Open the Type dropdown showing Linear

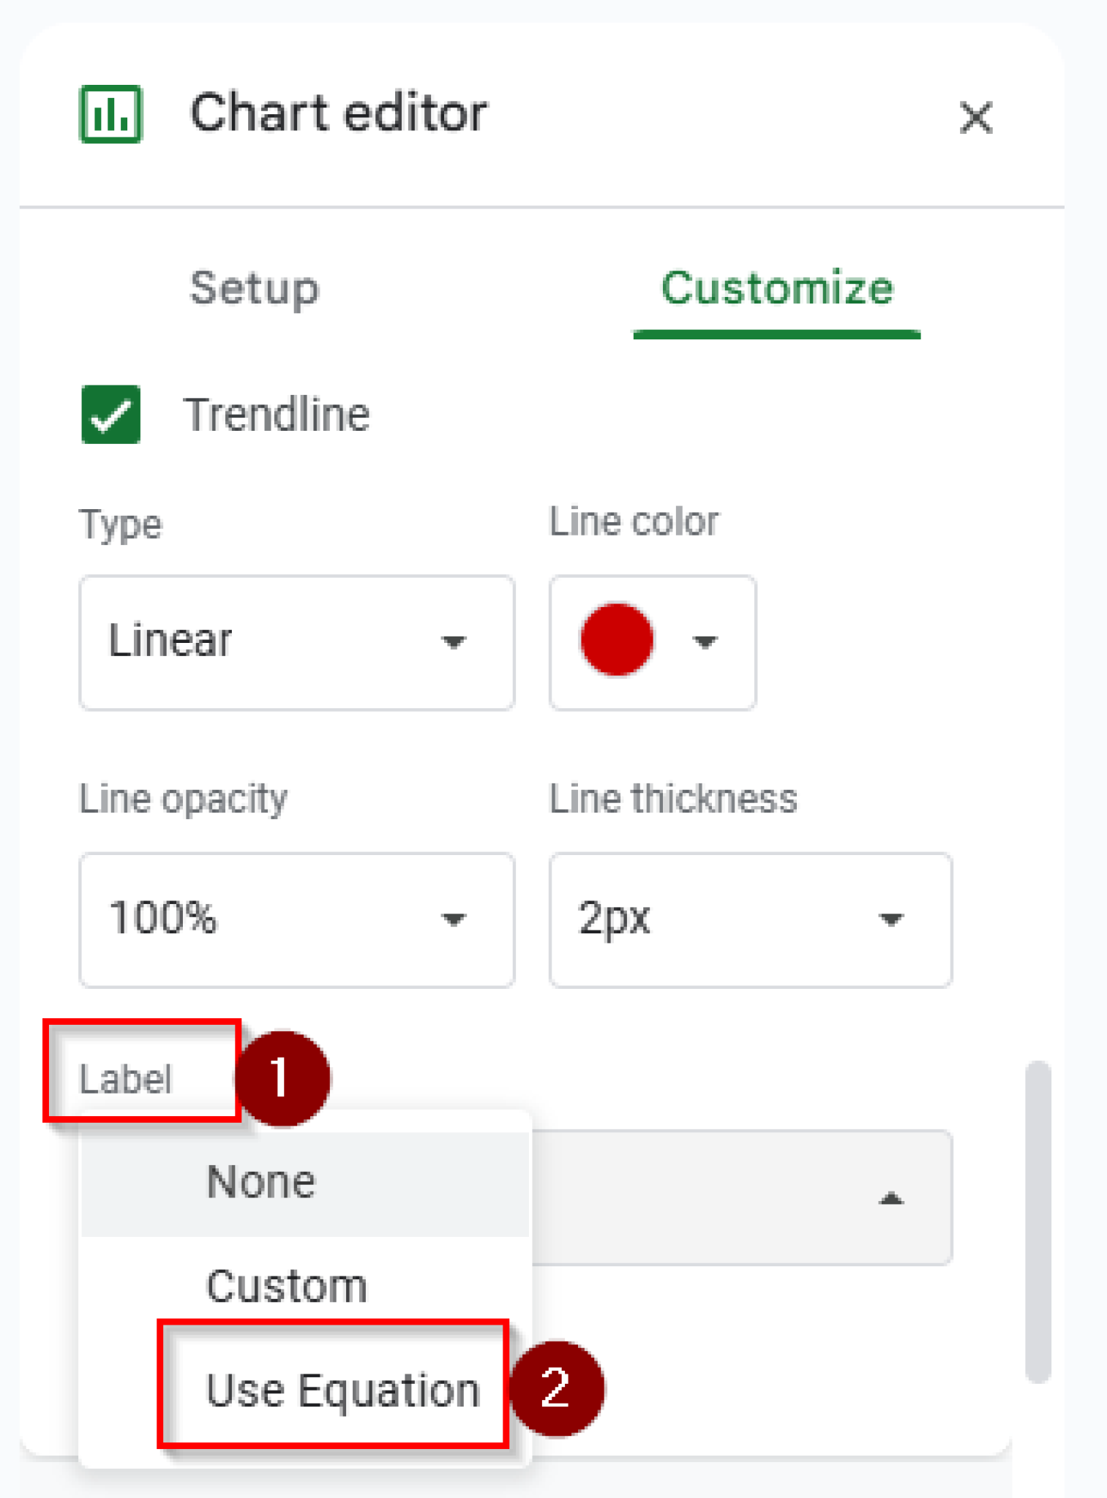(x=296, y=641)
